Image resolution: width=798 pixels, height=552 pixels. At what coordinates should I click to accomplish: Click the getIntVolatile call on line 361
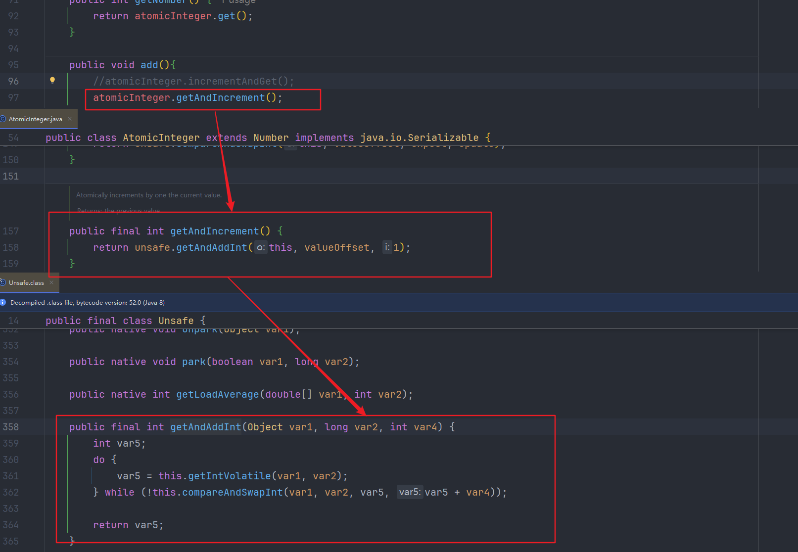coord(229,476)
